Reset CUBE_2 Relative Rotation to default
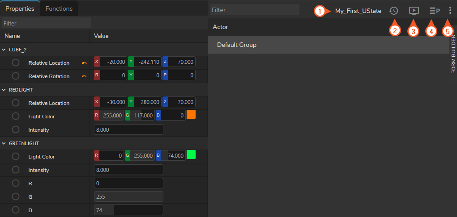This screenshot has height=217, width=457. pyautogui.click(x=84, y=76)
